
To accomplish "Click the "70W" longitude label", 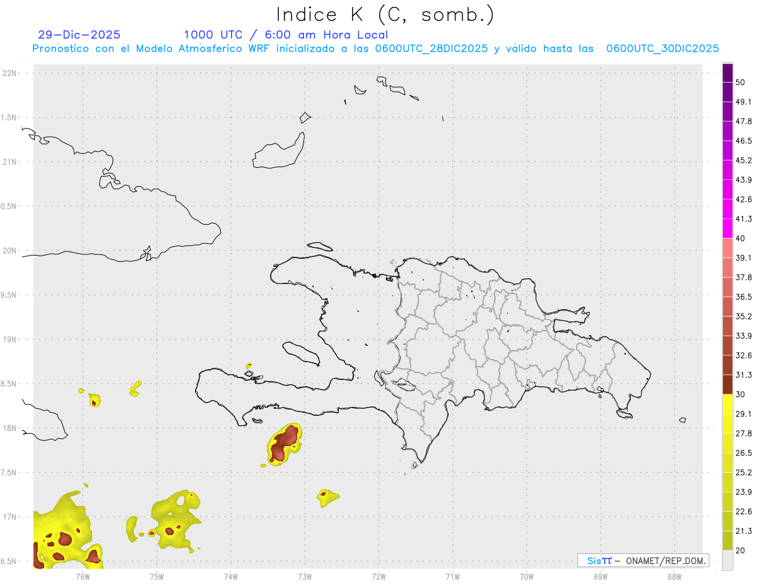I will pos(526,576).
